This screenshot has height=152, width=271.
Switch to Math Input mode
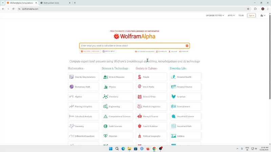pos(109,51)
